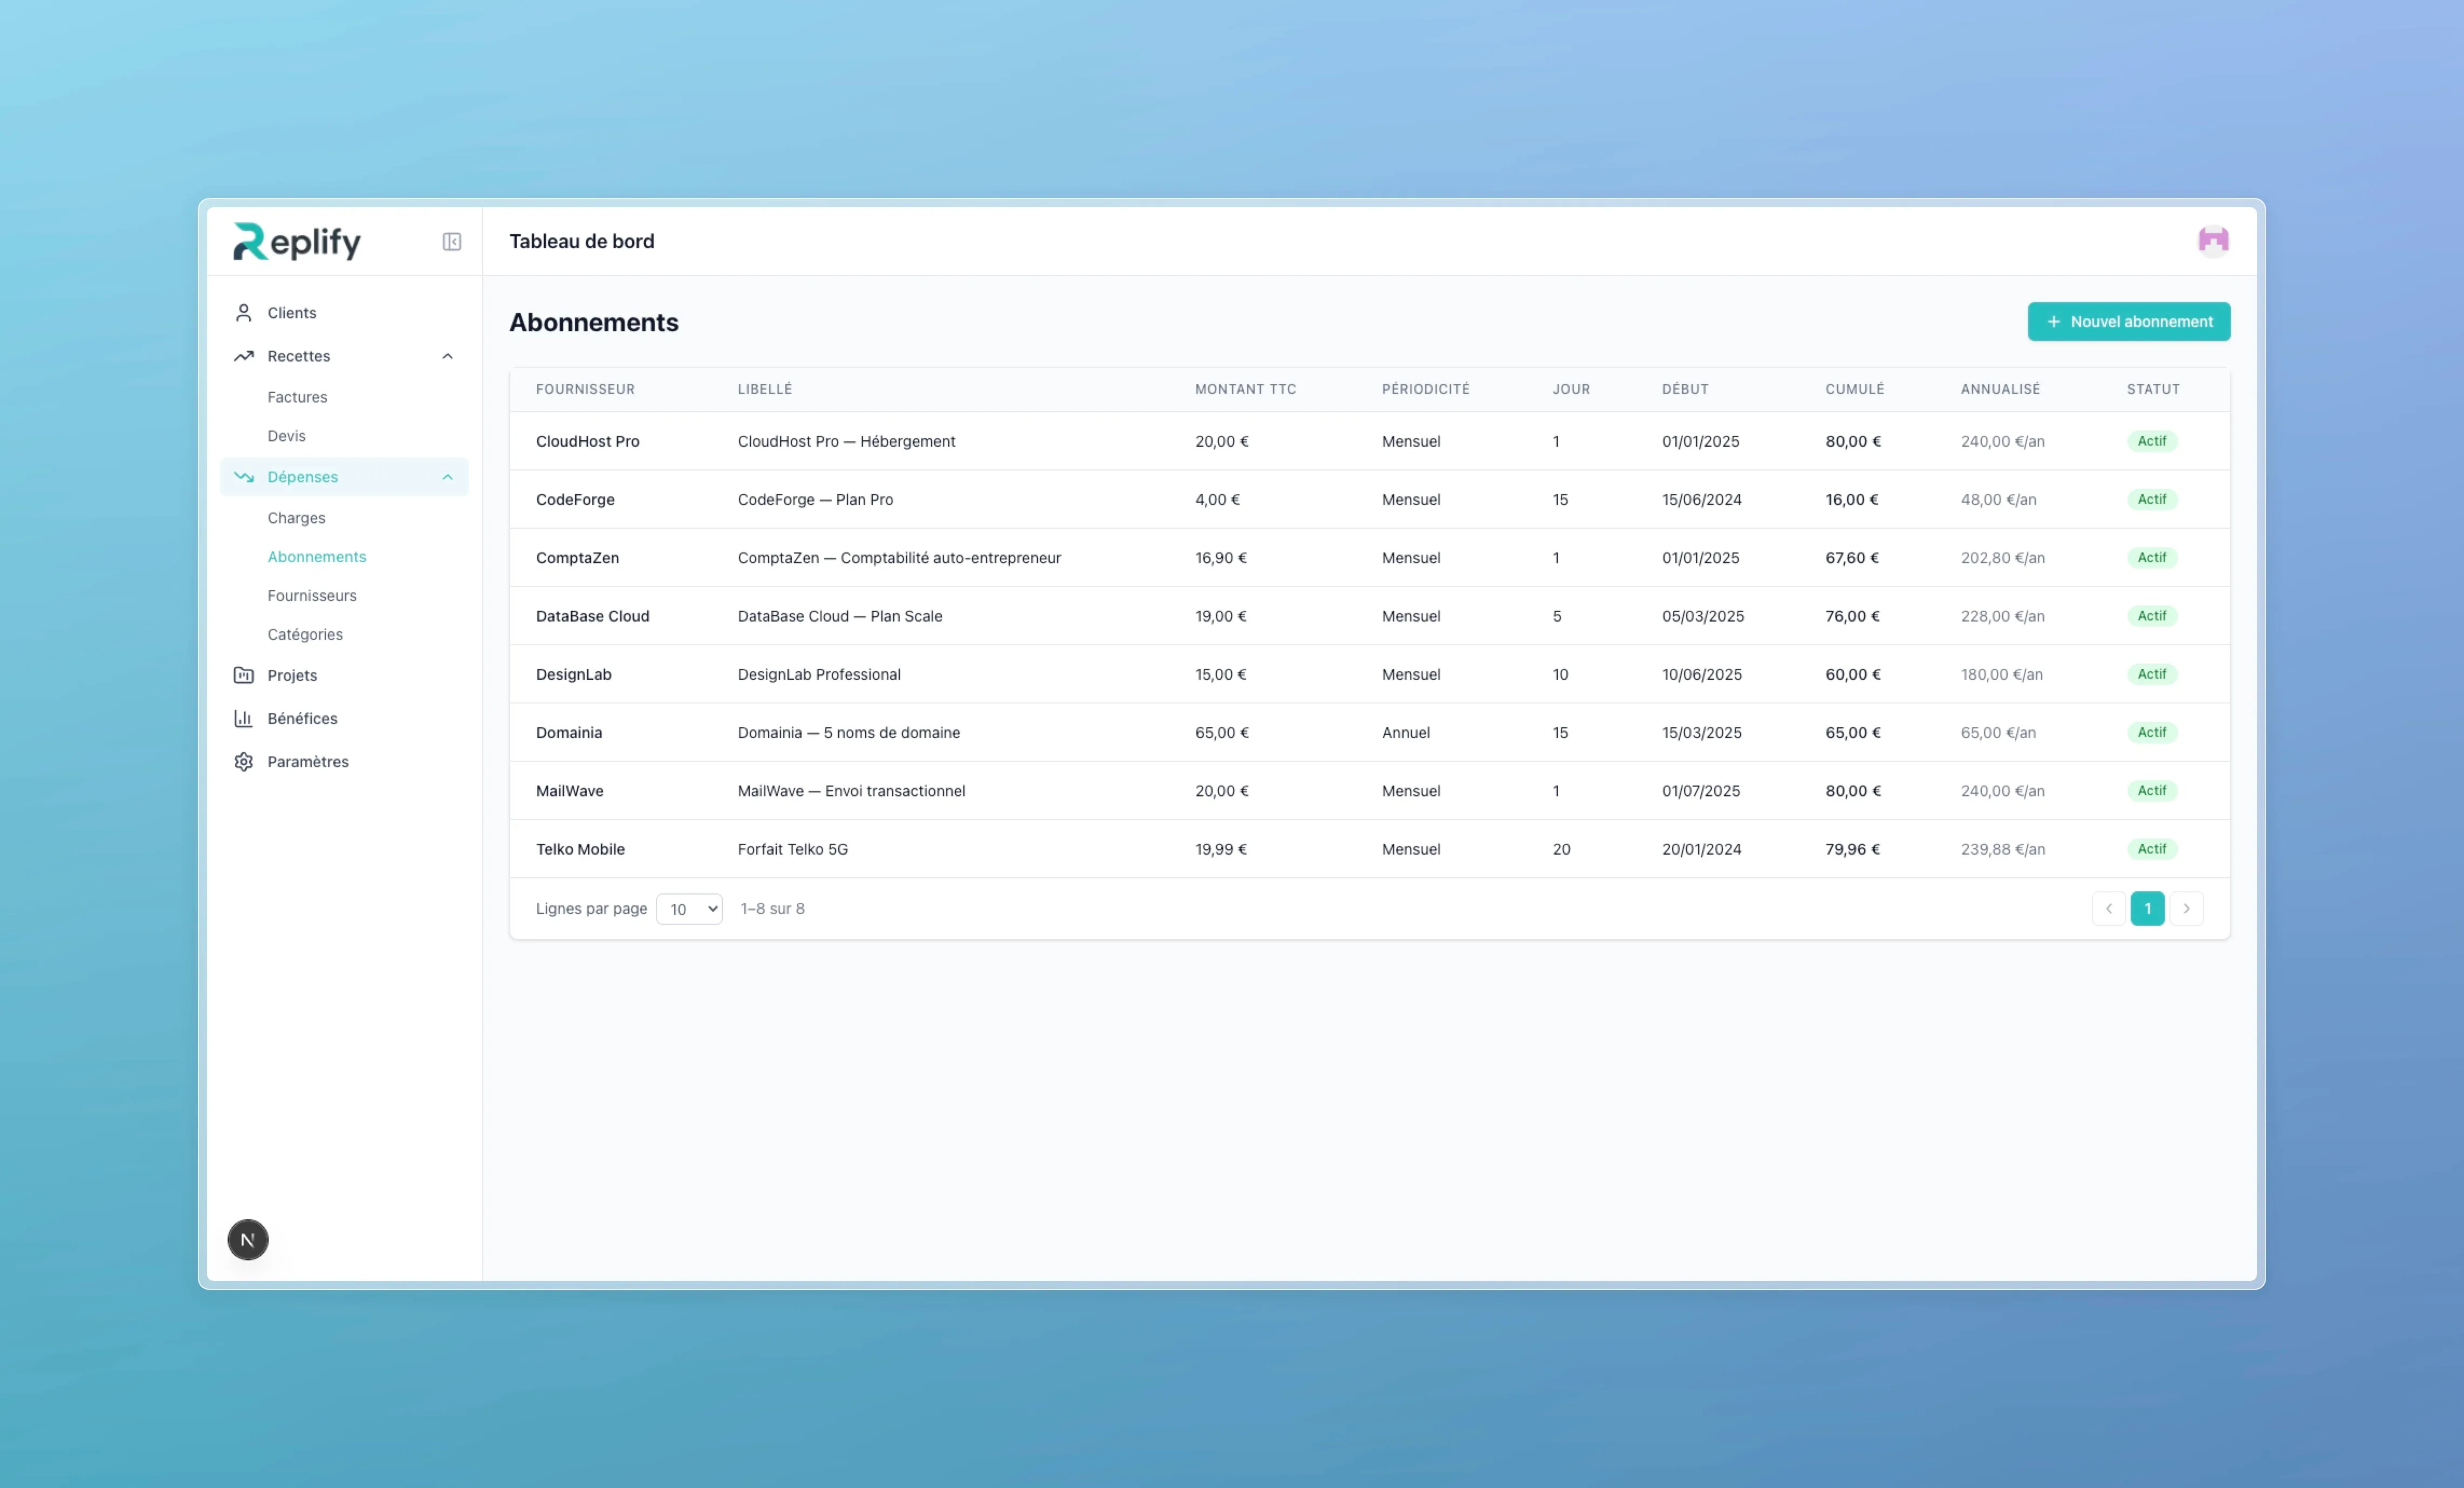Open the Charges page
Image resolution: width=2464 pixels, height=1488 pixels.
click(x=296, y=517)
